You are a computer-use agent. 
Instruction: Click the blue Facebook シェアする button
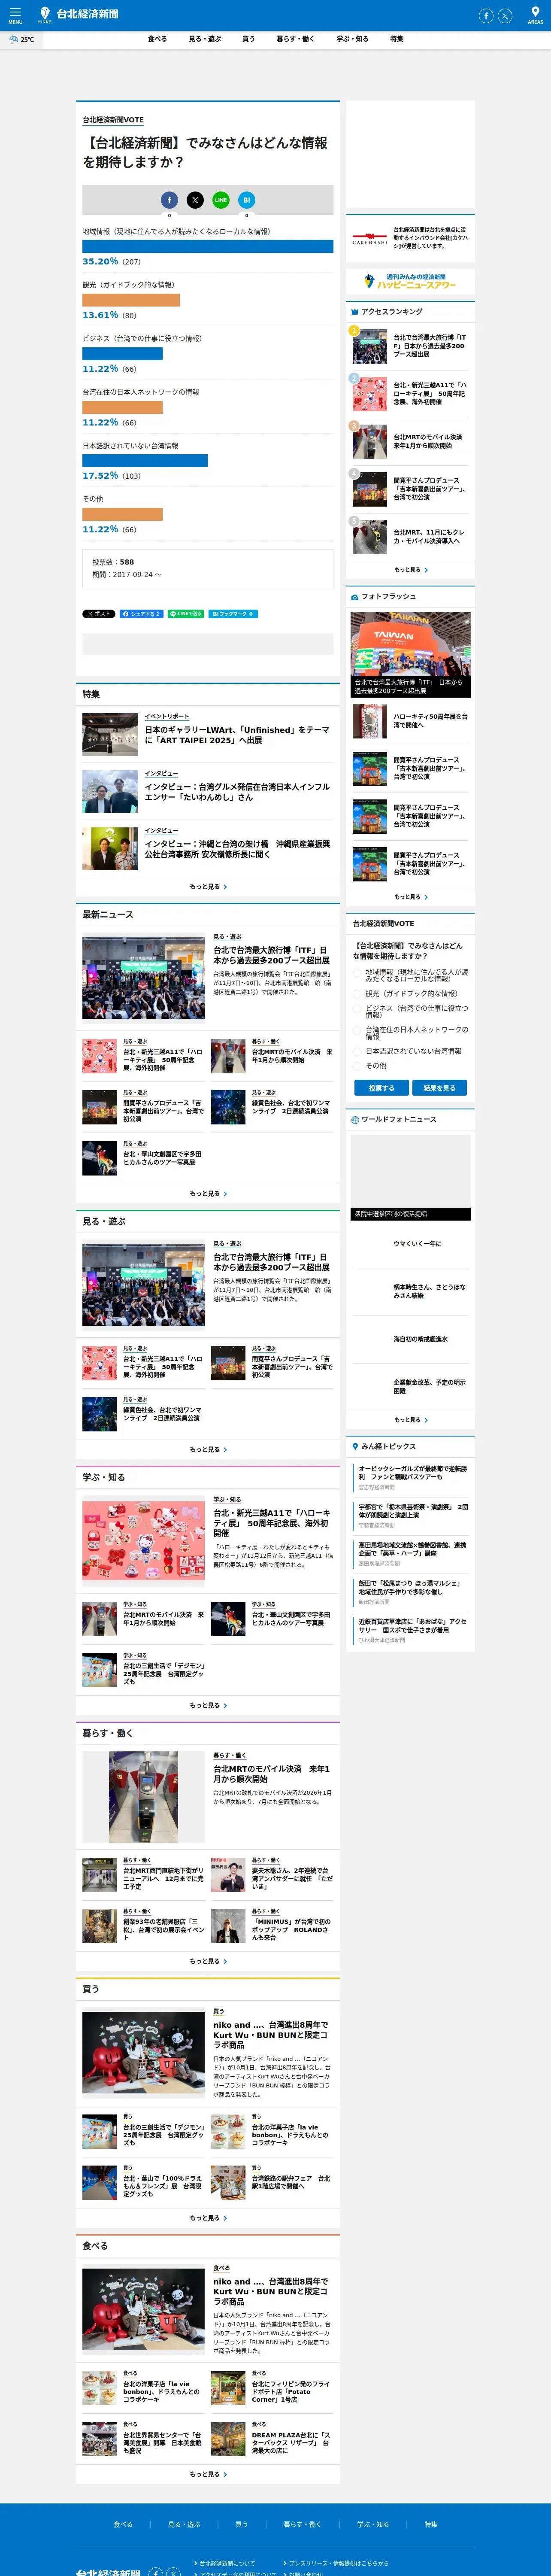(141, 614)
